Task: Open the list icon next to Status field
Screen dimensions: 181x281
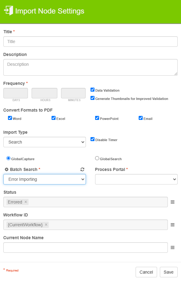Action: click(x=172, y=202)
